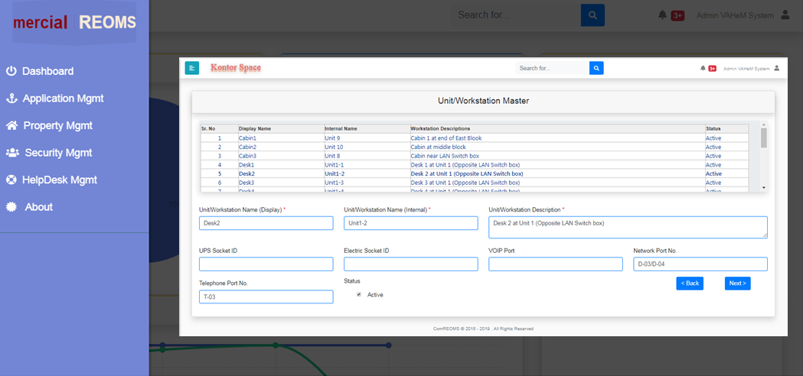Click the UPS Socket ID field
Screen dimensions: 803x376
[x=266, y=264]
